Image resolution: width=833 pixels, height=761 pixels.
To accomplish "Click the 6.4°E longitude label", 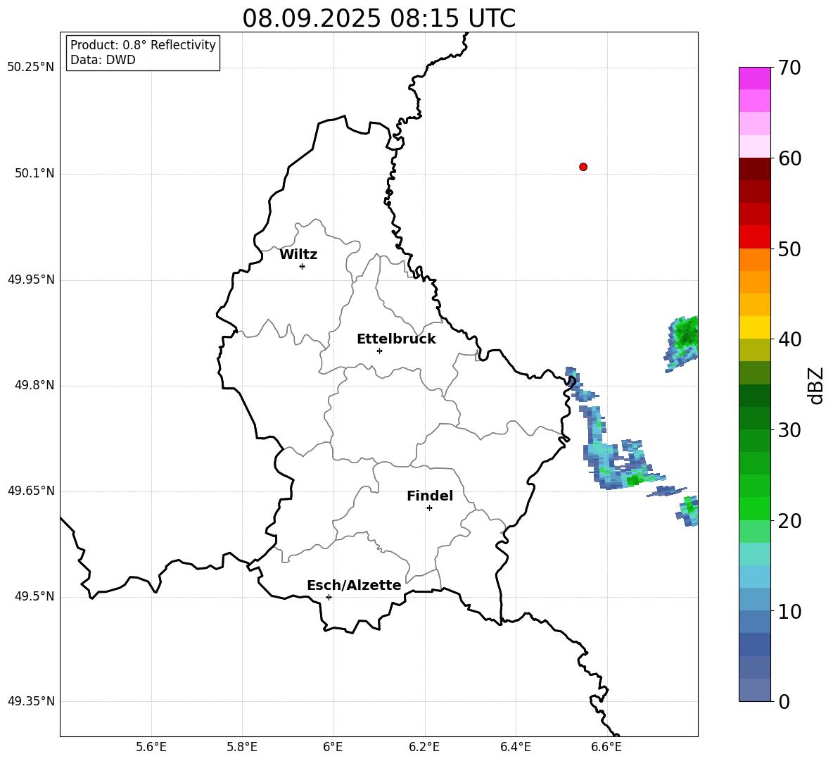I will pos(515,747).
